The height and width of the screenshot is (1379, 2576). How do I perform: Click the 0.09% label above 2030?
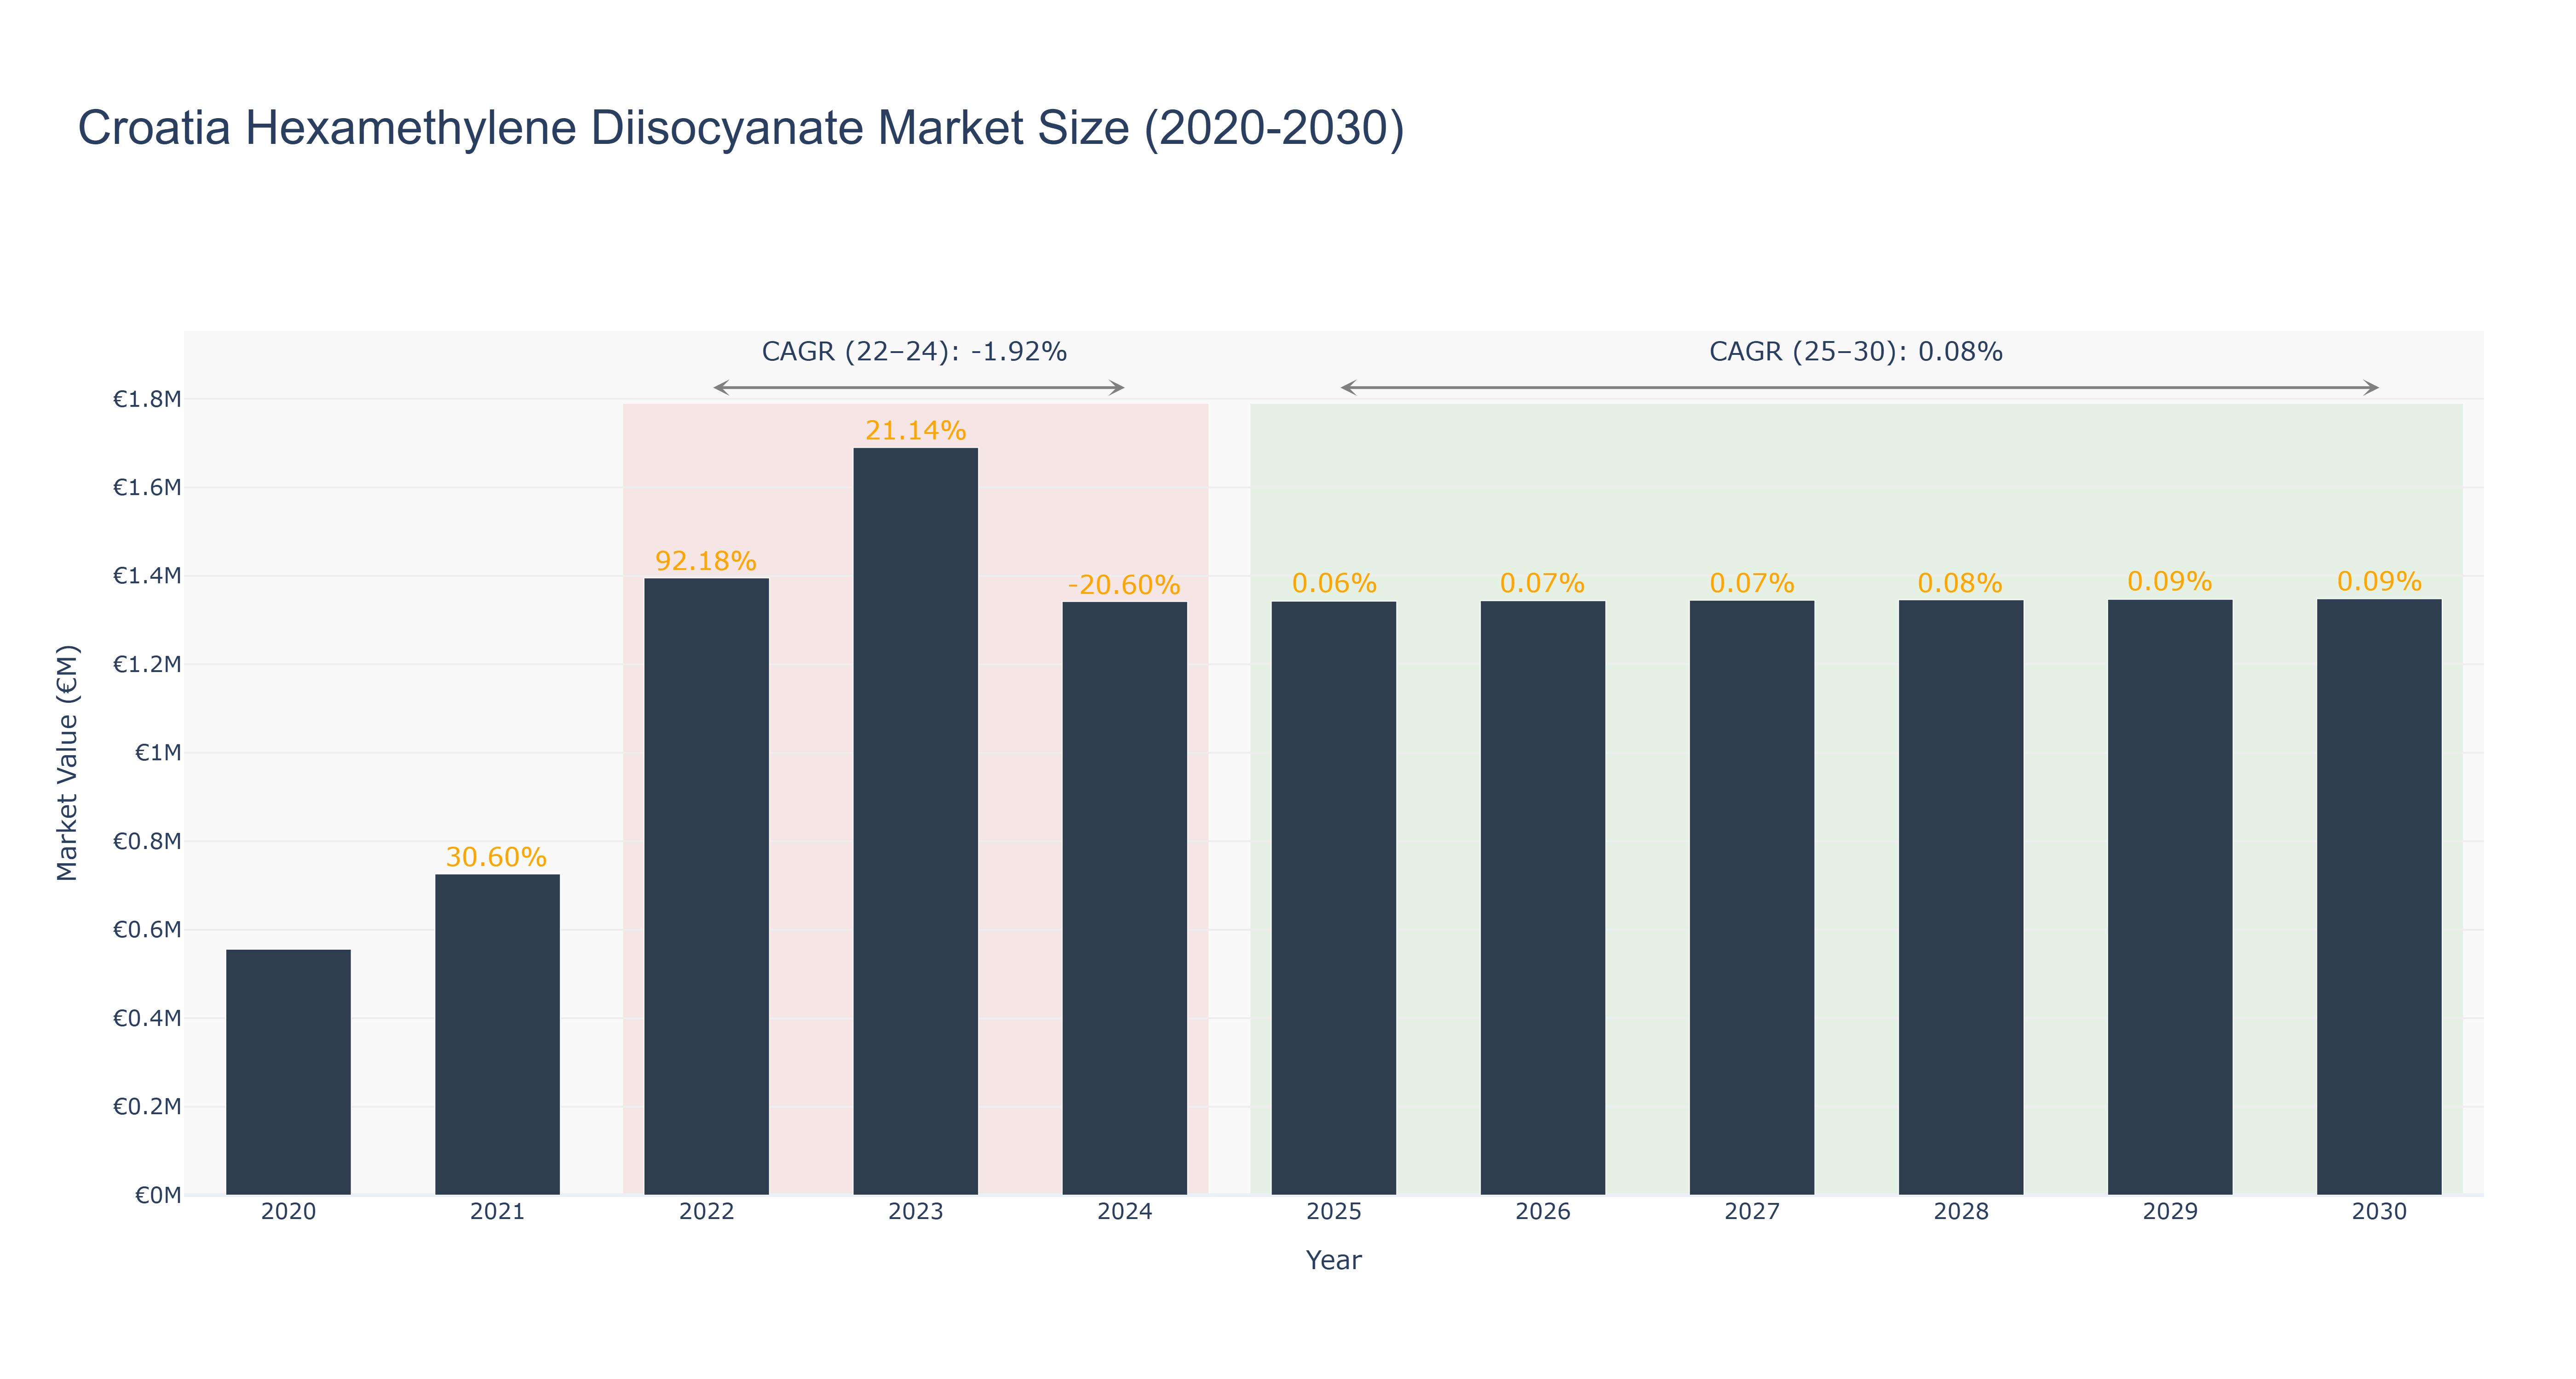click(x=2379, y=581)
